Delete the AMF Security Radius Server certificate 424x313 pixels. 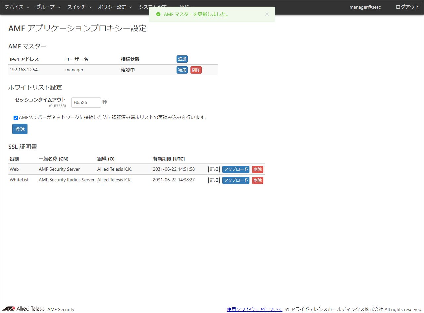tap(257, 180)
